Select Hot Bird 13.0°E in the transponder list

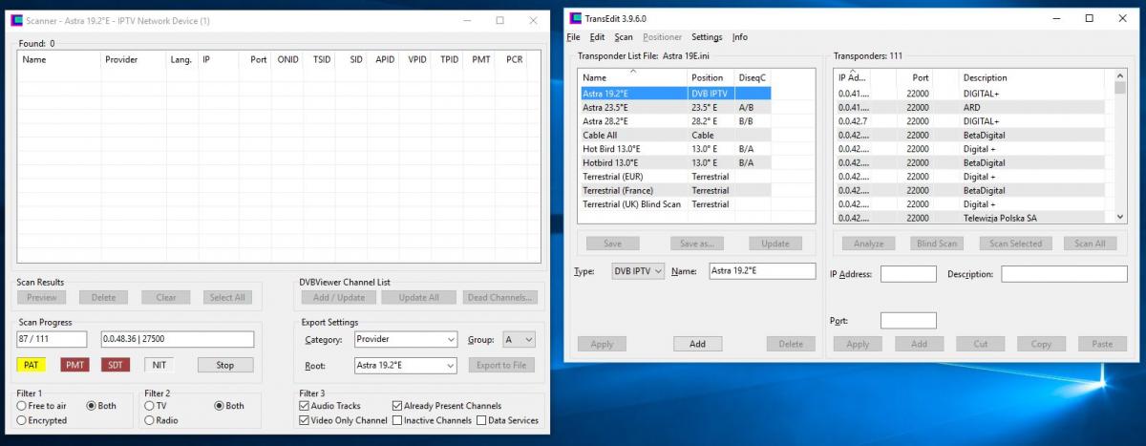point(612,149)
